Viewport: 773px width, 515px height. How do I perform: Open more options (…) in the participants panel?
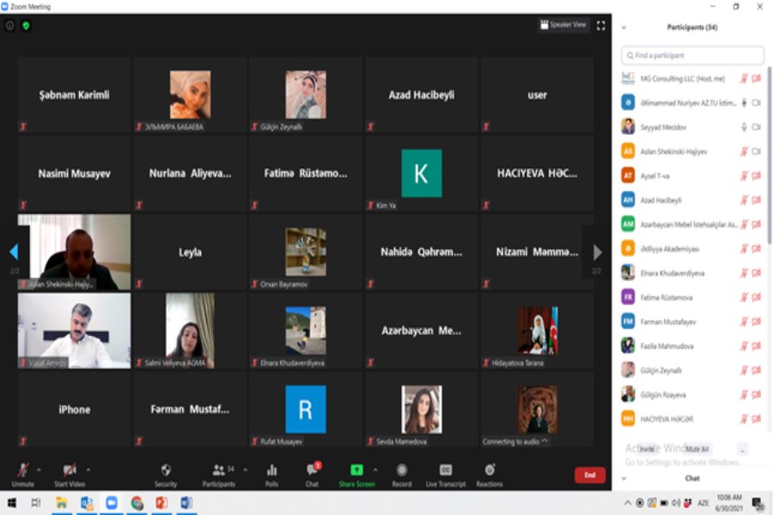click(742, 449)
